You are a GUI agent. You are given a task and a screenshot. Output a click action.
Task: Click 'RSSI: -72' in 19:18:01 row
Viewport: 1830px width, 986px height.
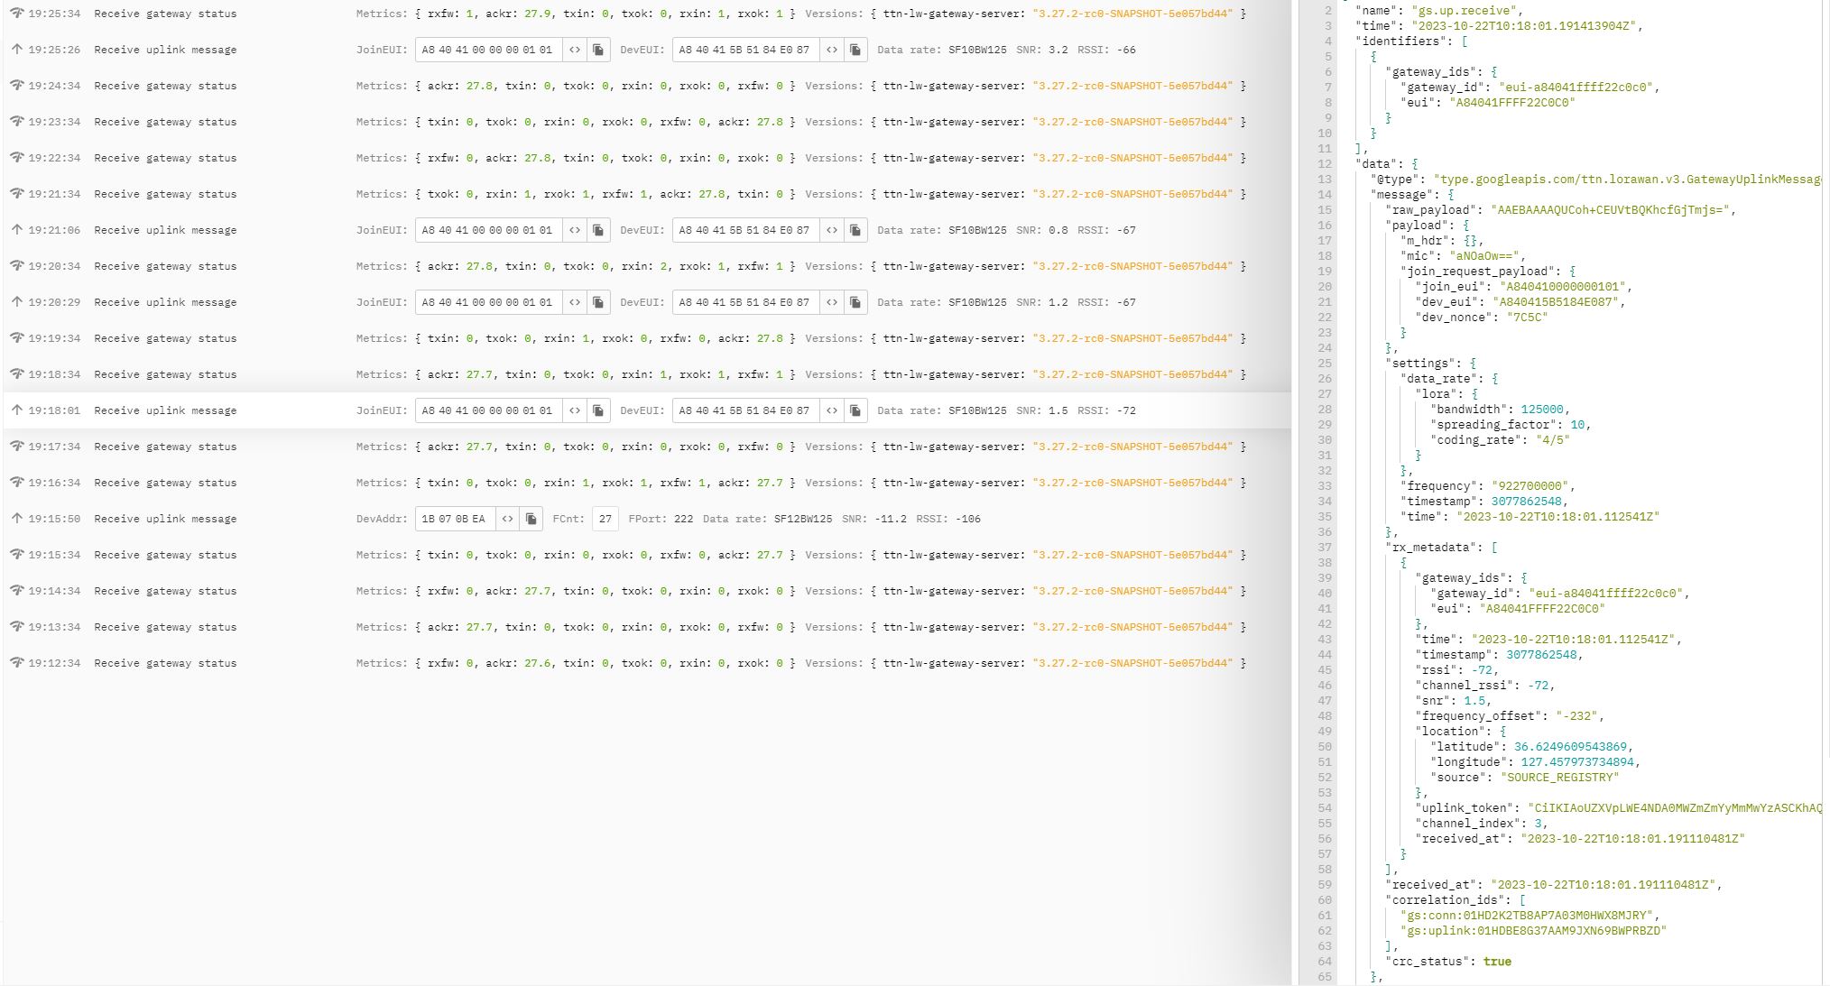(1106, 410)
